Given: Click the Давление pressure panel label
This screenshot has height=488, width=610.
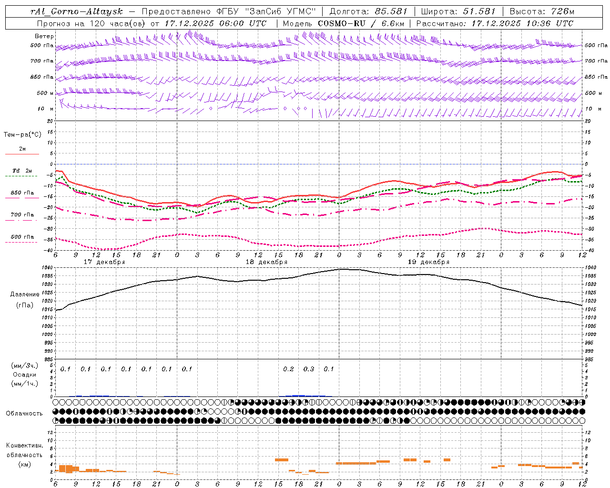Looking at the screenshot, I should tap(25, 295).
